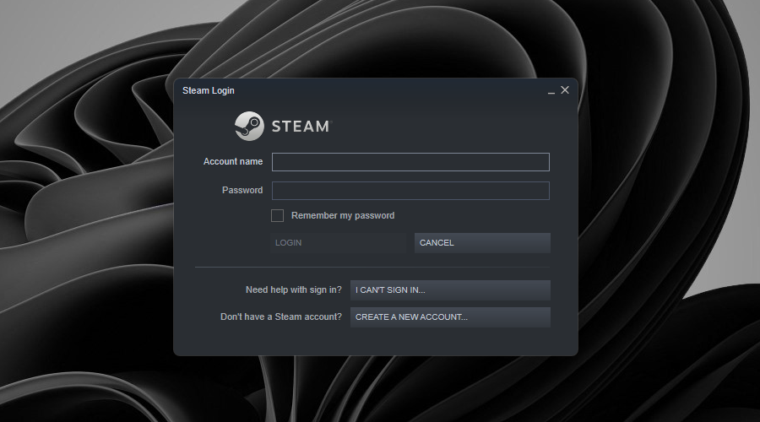Click the Steam Login title text
This screenshot has width=760, height=422.
point(209,90)
